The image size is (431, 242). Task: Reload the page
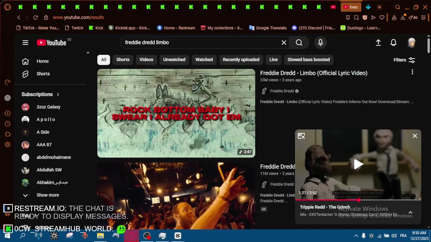coord(36,17)
